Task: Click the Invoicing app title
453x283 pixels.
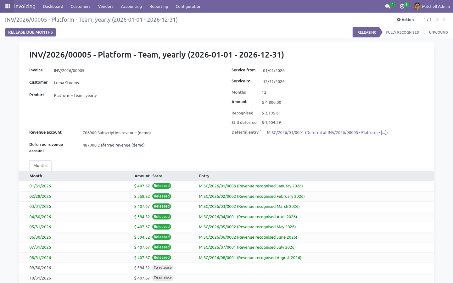Action: click(25, 6)
